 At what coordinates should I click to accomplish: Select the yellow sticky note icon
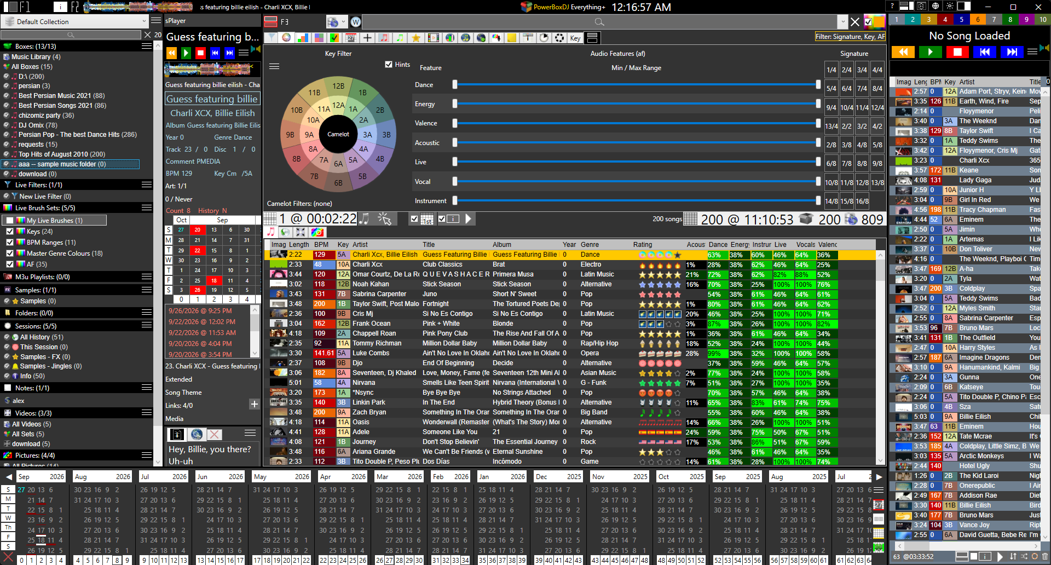[511, 38]
